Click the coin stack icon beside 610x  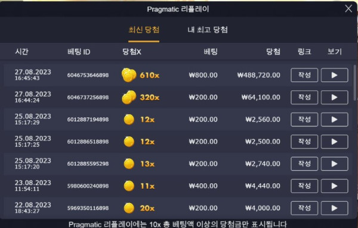[129, 75]
